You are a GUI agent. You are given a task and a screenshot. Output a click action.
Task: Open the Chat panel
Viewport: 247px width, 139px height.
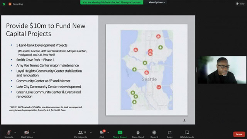[102, 134]
